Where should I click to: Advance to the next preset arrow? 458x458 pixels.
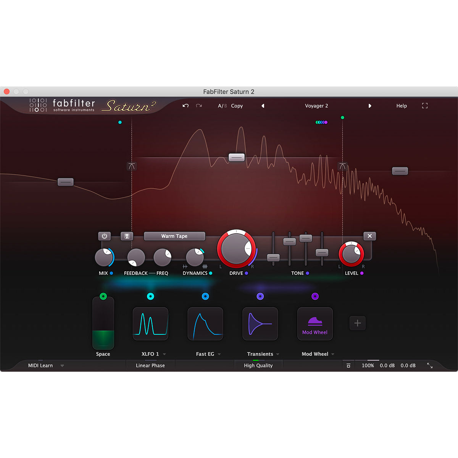[x=370, y=106]
